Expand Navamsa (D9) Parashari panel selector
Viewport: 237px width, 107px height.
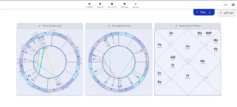point(176,26)
